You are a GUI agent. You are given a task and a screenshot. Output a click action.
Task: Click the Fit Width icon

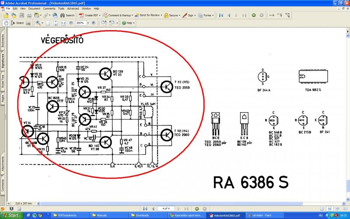coord(63,23)
